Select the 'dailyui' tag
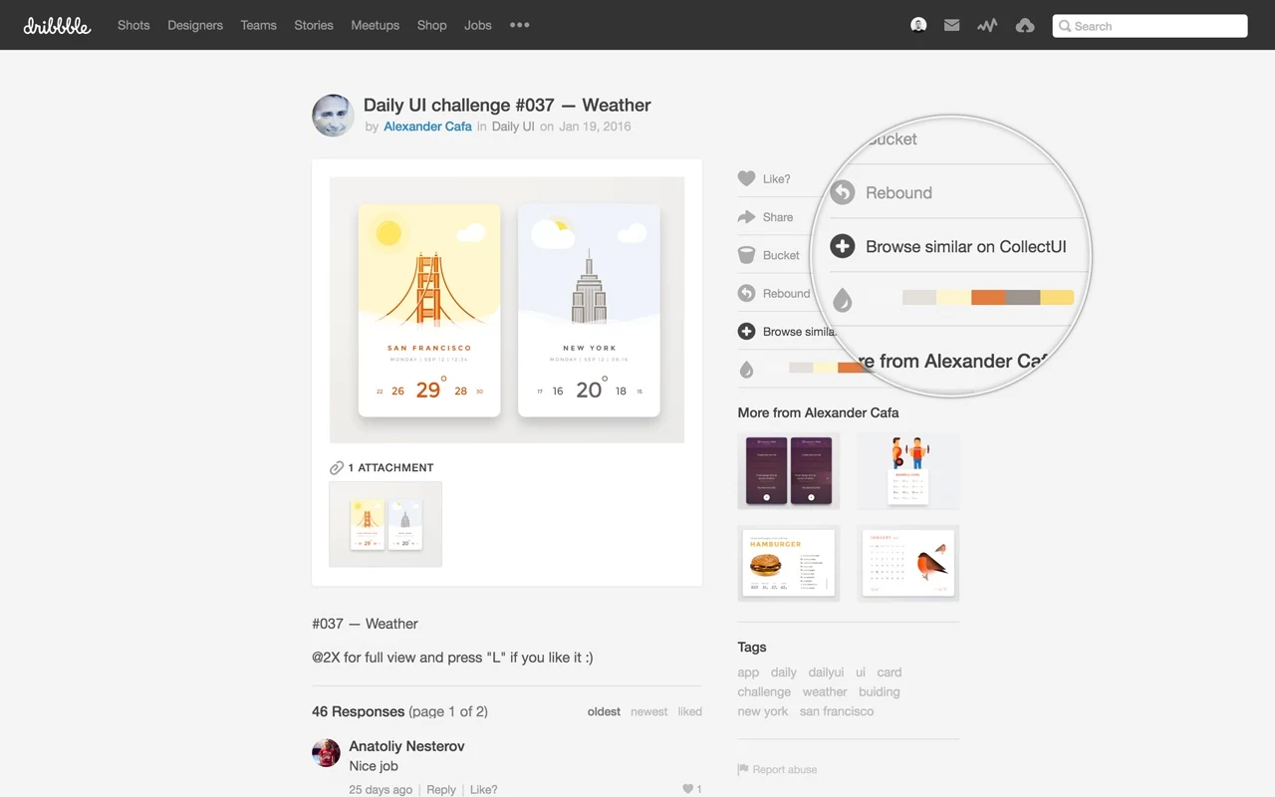The width and height of the screenshot is (1275, 797). point(826,672)
